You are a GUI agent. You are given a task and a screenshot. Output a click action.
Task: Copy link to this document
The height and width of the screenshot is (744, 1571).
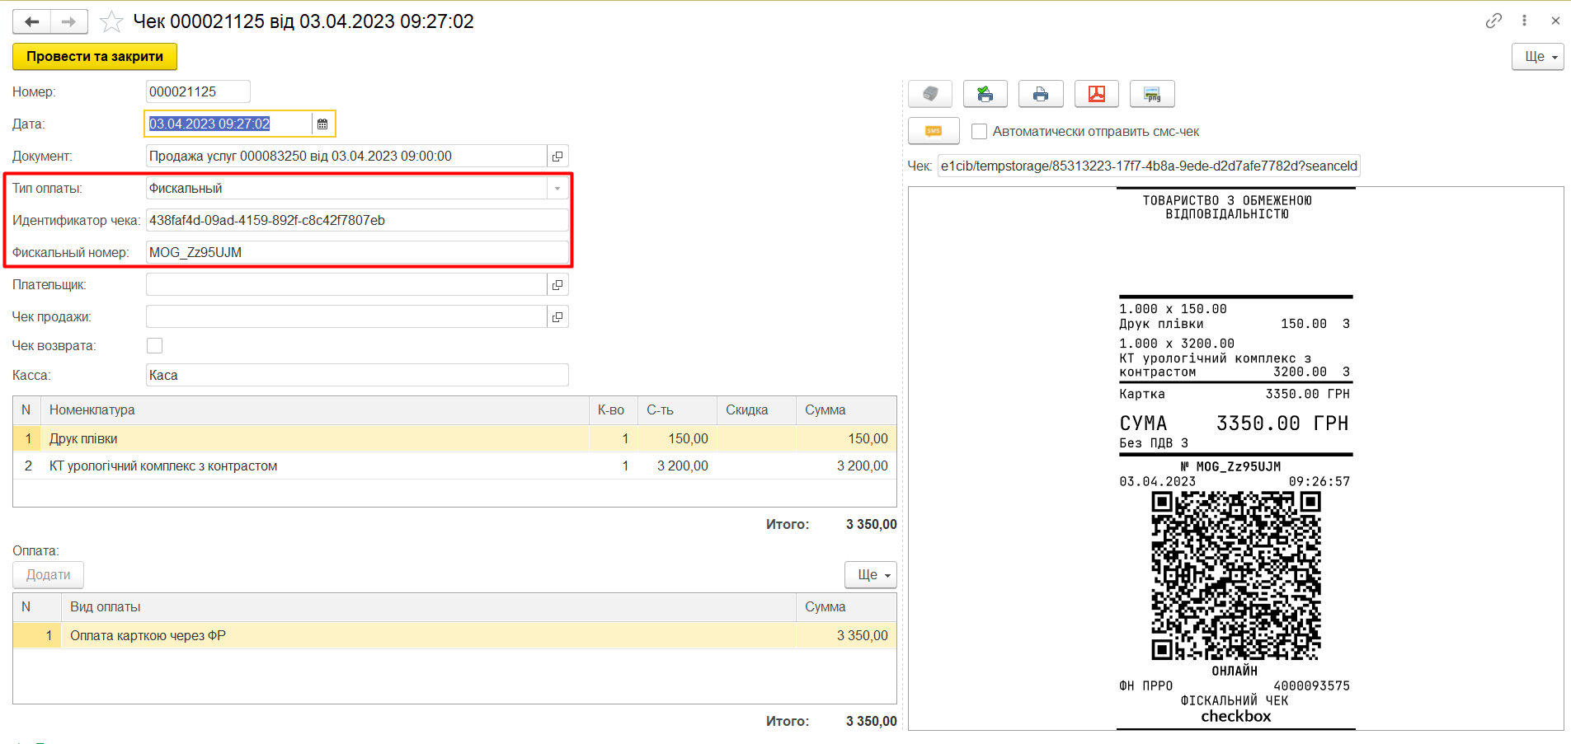click(x=1493, y=21)
